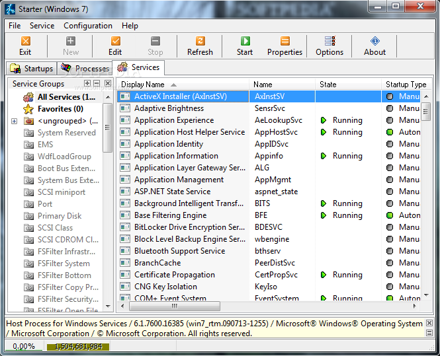Screen dimensions: 440x356
Task: Click Automatic startup indicator for BFE
Action: 390,215
